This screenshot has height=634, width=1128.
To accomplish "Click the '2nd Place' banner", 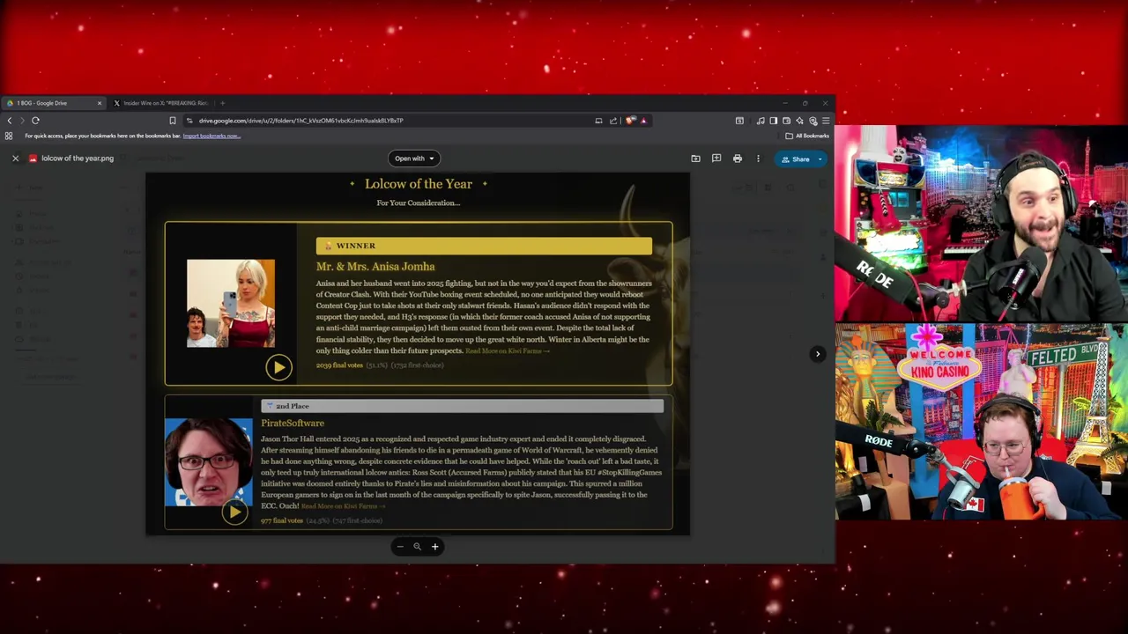I will point(463,406).
